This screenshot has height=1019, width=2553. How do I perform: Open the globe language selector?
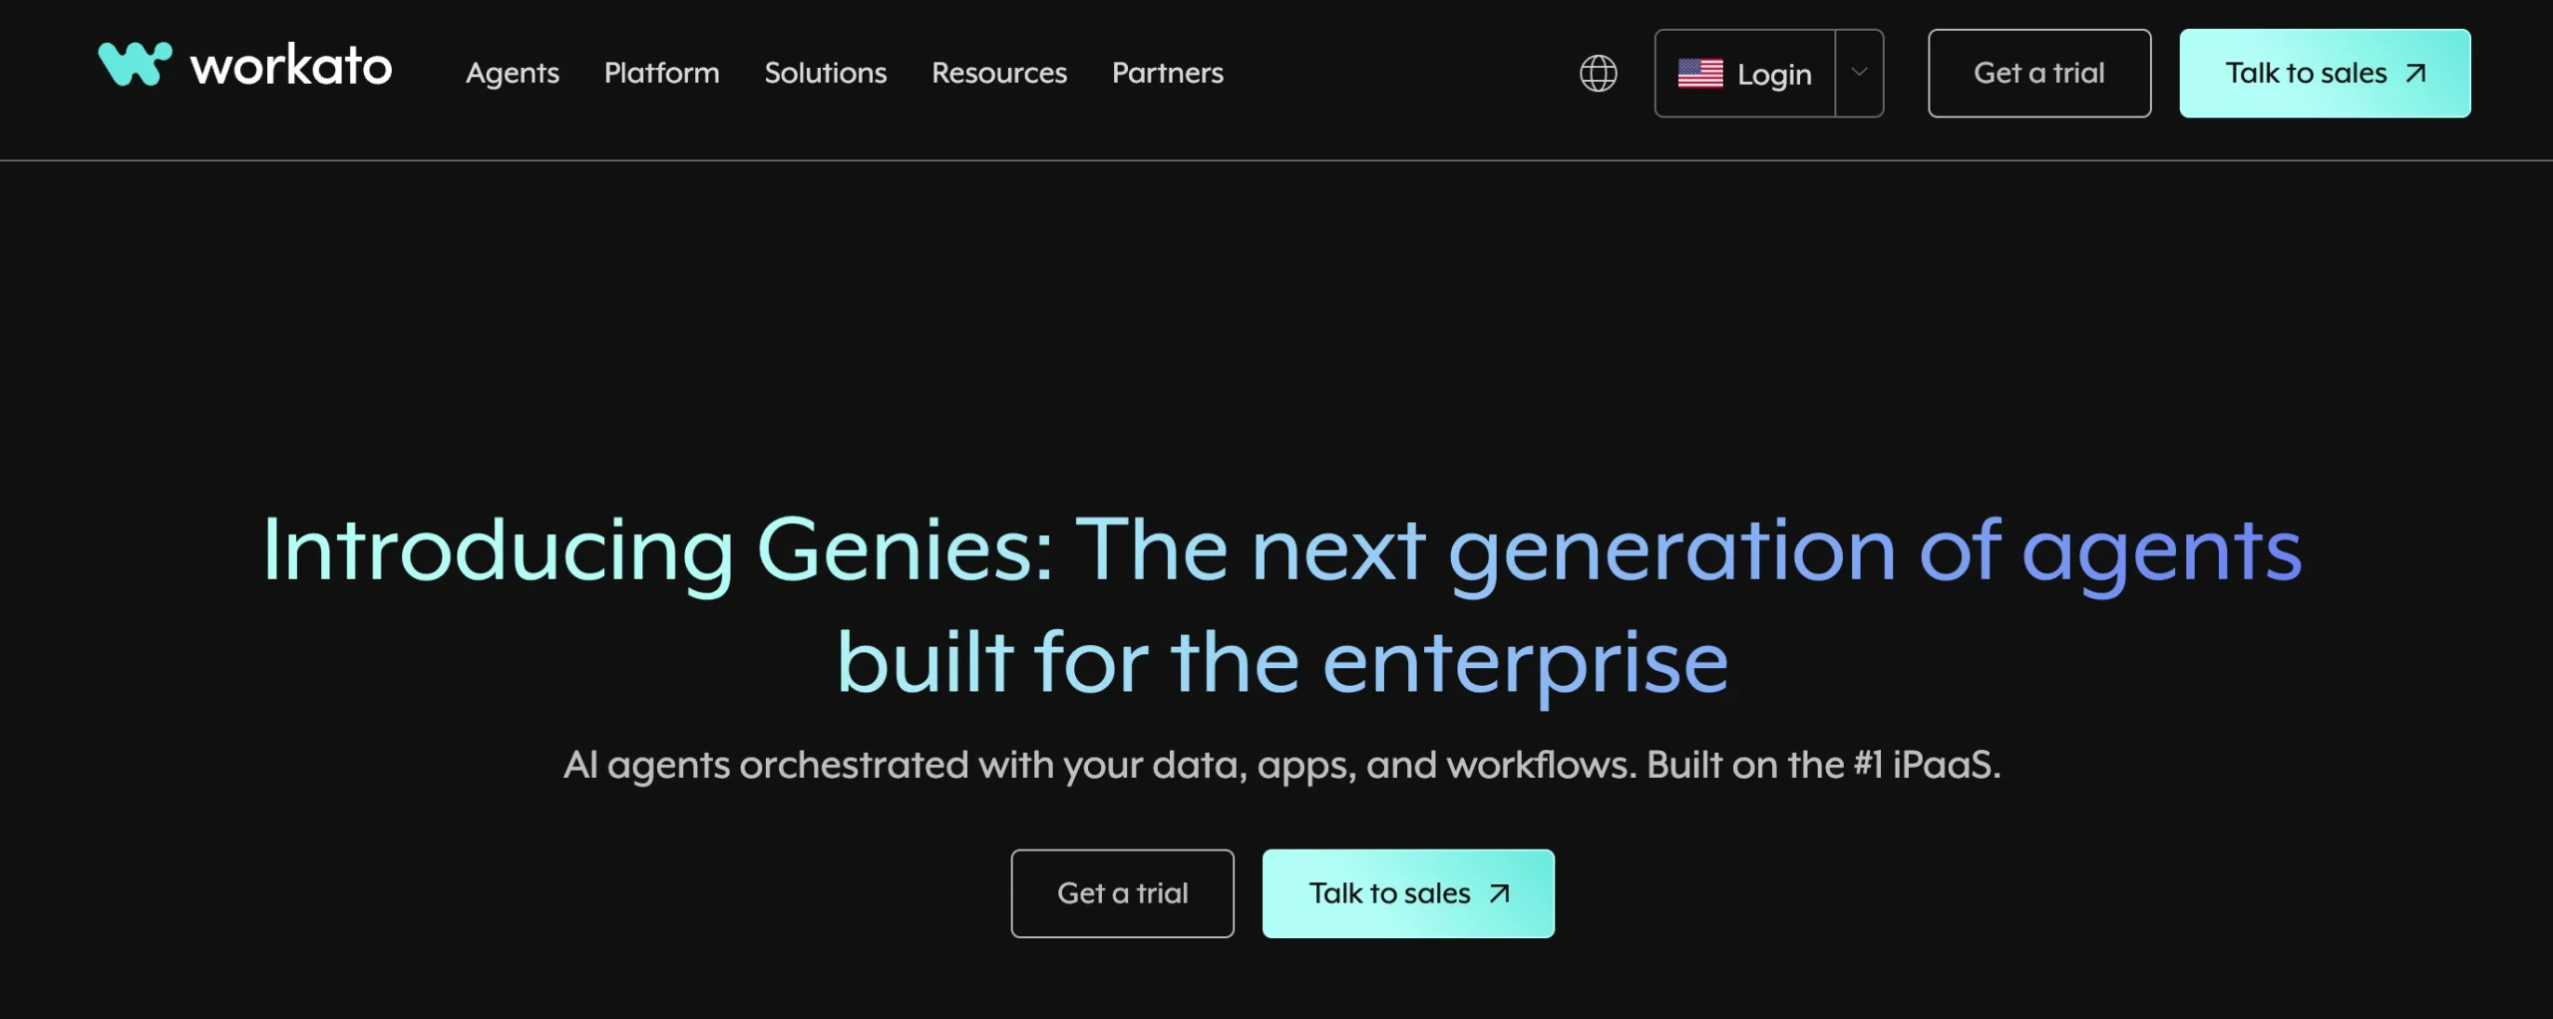pyautogui.click(x=1598, y=73)
